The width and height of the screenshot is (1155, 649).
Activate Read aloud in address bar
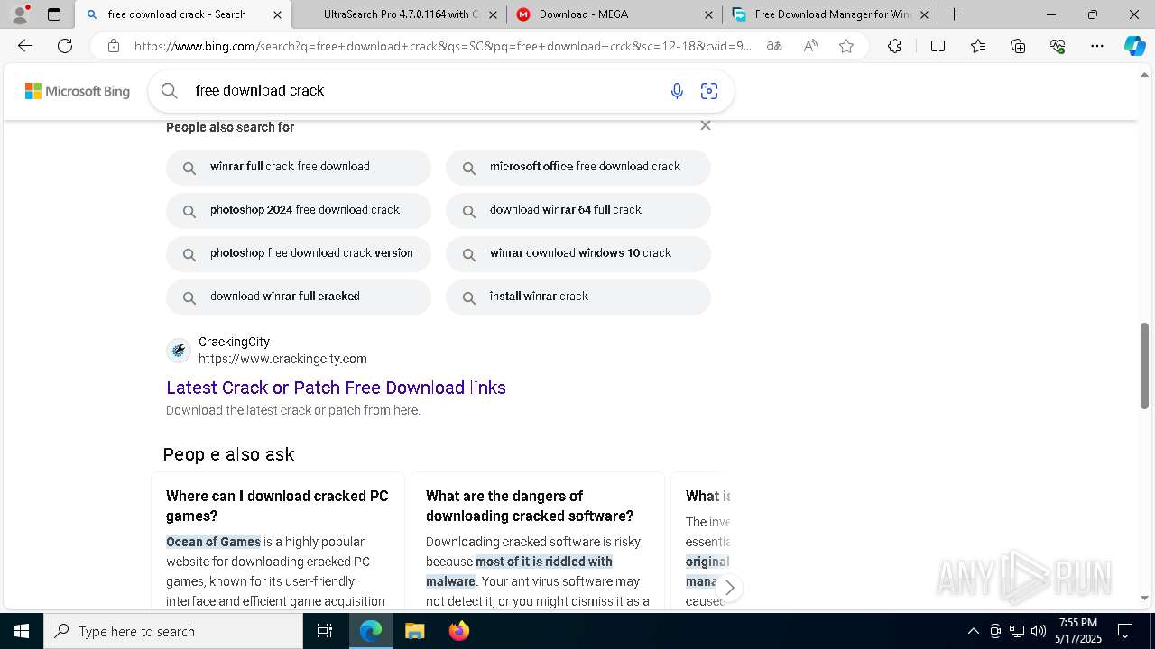[810, 46]
